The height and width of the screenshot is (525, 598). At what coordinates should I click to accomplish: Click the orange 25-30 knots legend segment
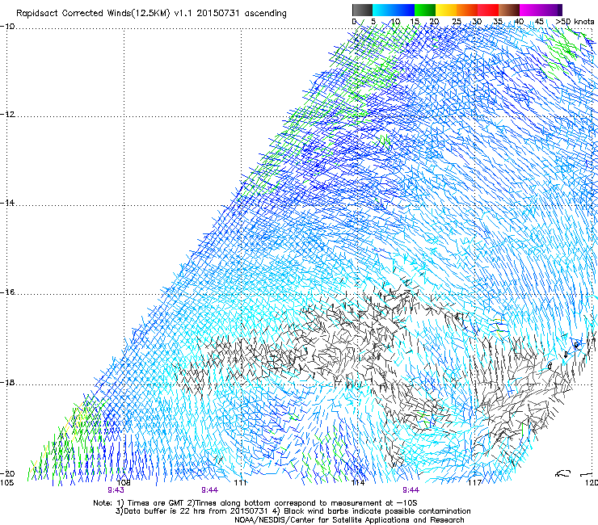click(x=467, y=10)
